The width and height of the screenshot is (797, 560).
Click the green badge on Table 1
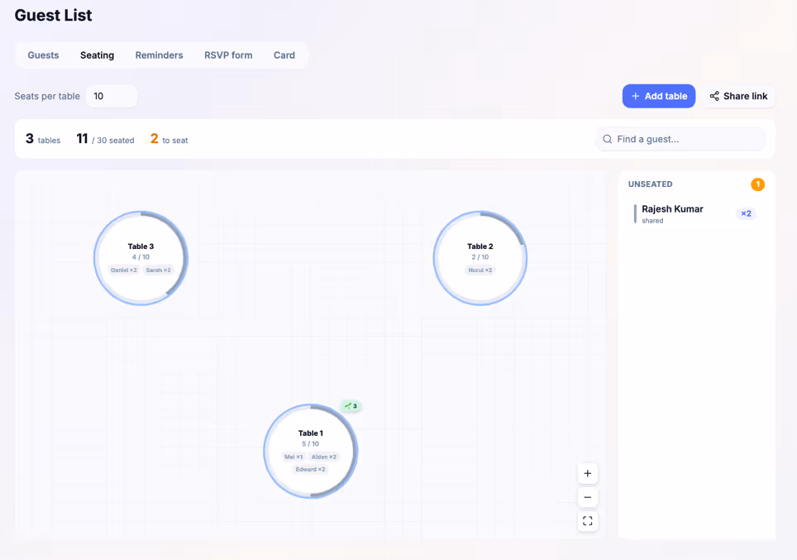click(351, 406)
